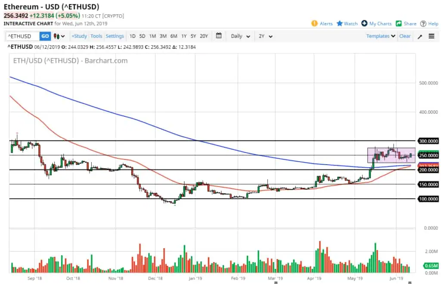
Task: Open the chart Settings menu
Action: point(115,36)
